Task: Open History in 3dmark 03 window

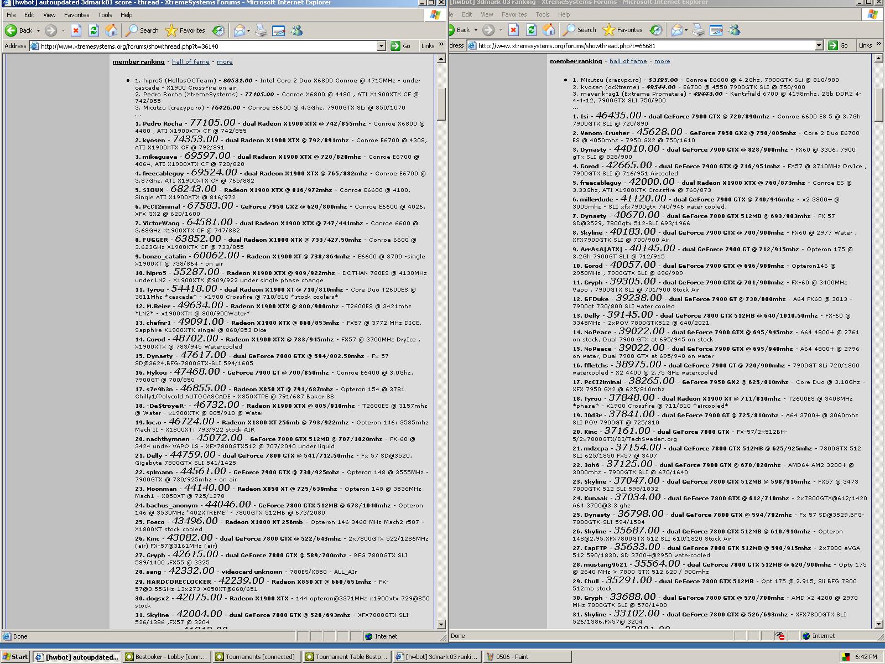Action: click(655, 30)
